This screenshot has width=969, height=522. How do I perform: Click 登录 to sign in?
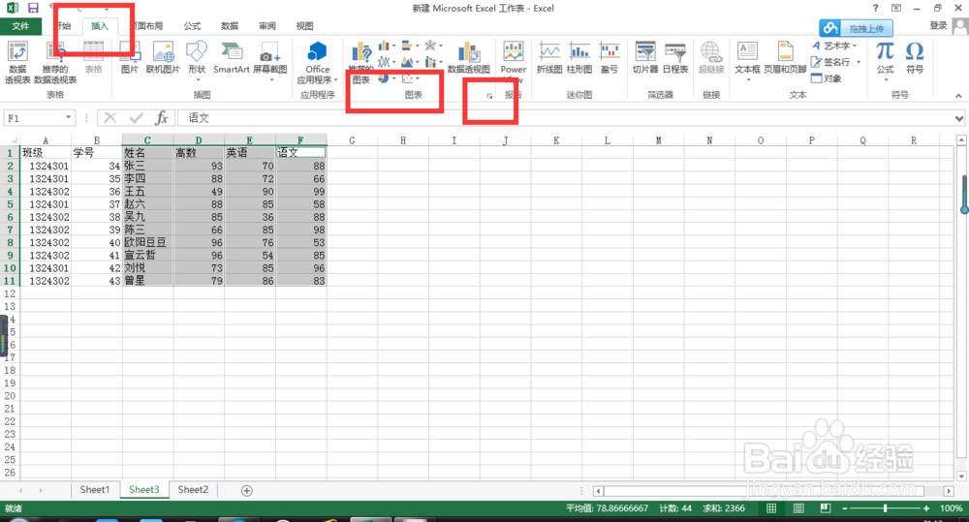pyautogui.click(x=938, y=25)
